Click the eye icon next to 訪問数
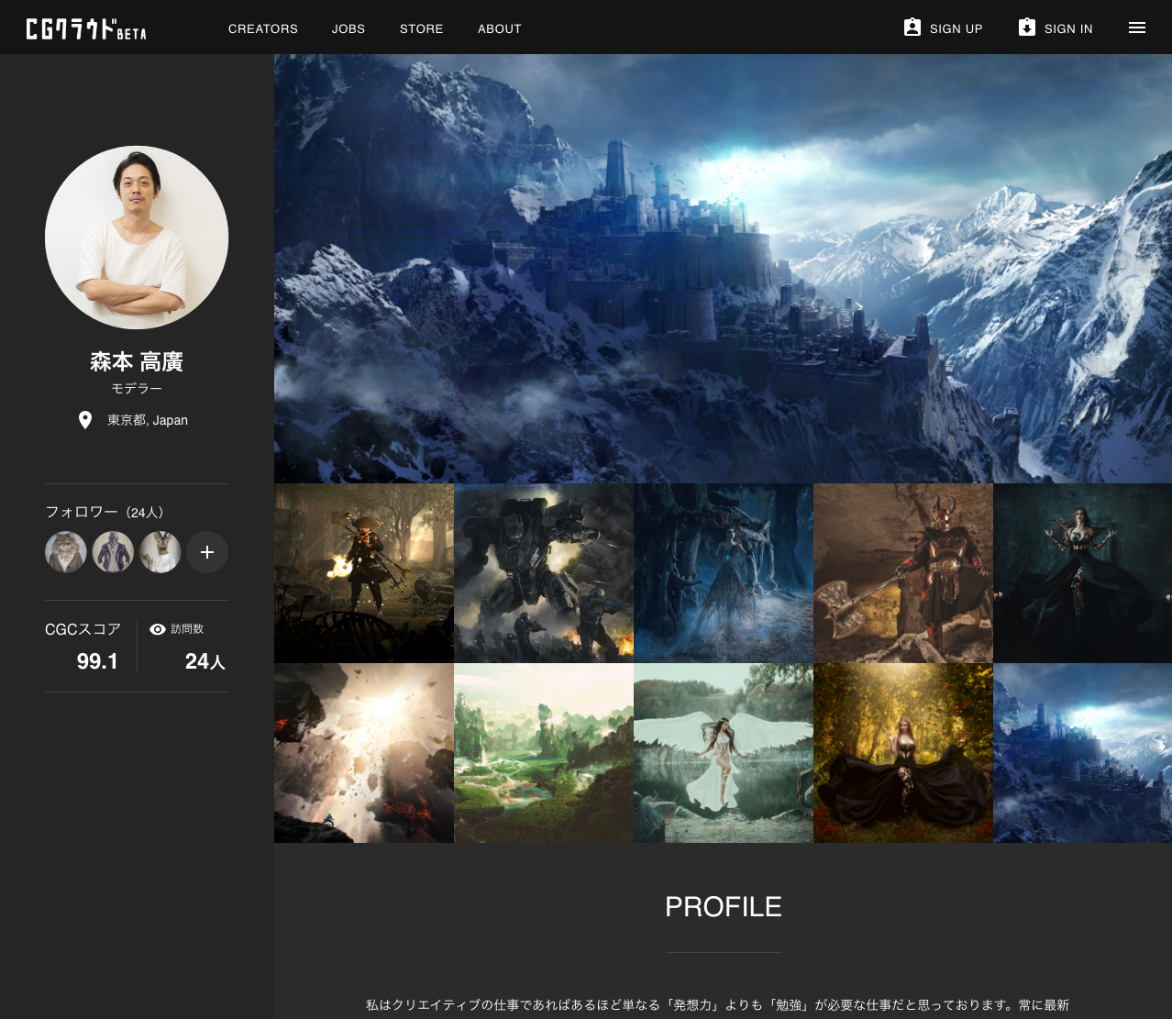Viewport: 1172px width, 1019px height. point(156,628)
